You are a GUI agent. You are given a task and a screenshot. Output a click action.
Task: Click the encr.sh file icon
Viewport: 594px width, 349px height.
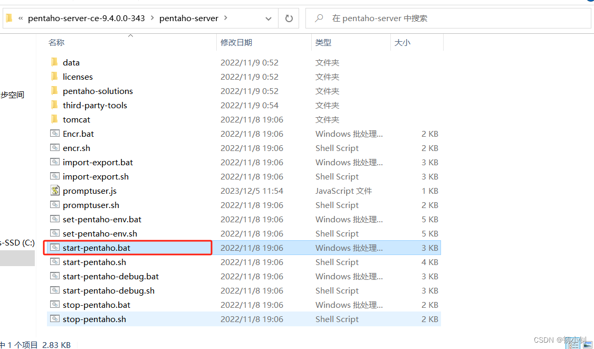click(x=55, y=148)
